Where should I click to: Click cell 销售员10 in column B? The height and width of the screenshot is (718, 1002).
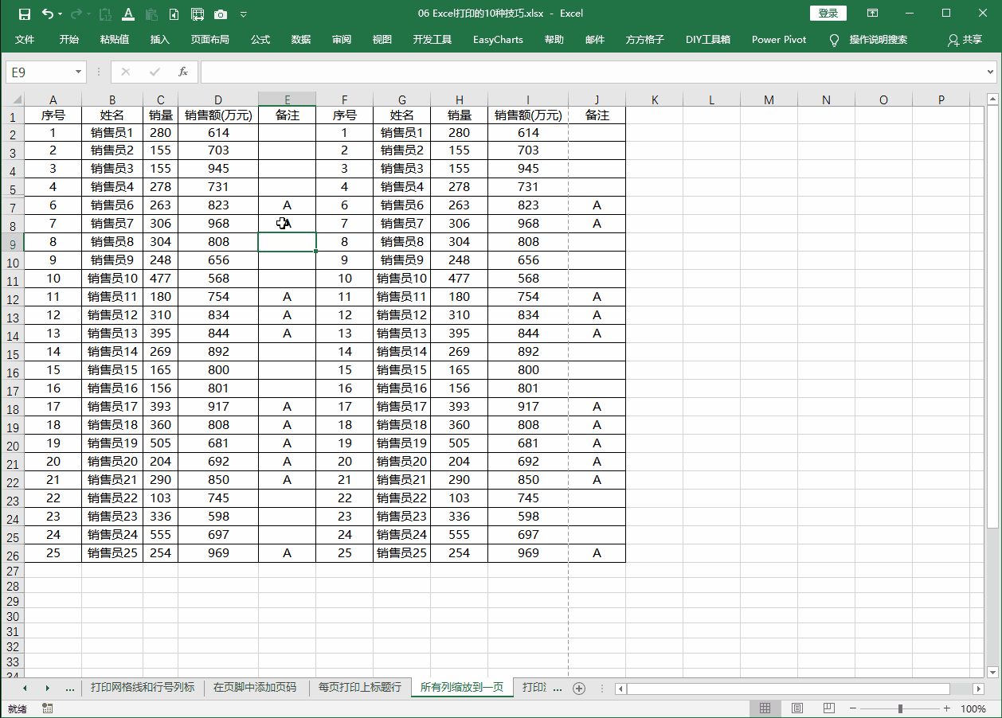112,279
